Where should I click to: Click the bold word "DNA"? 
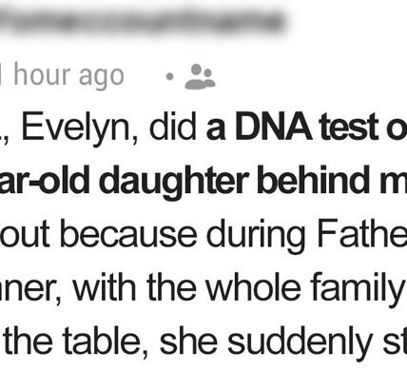pos(273,127)
